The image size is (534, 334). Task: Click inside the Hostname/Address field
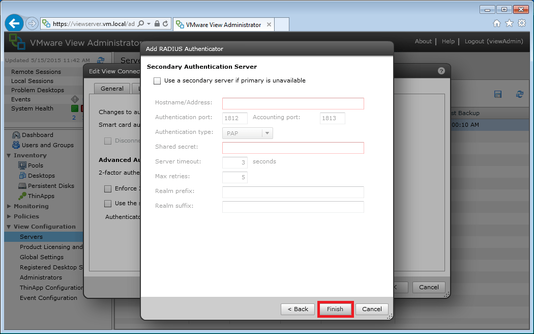pyautogui.click(x=292, y=103)
